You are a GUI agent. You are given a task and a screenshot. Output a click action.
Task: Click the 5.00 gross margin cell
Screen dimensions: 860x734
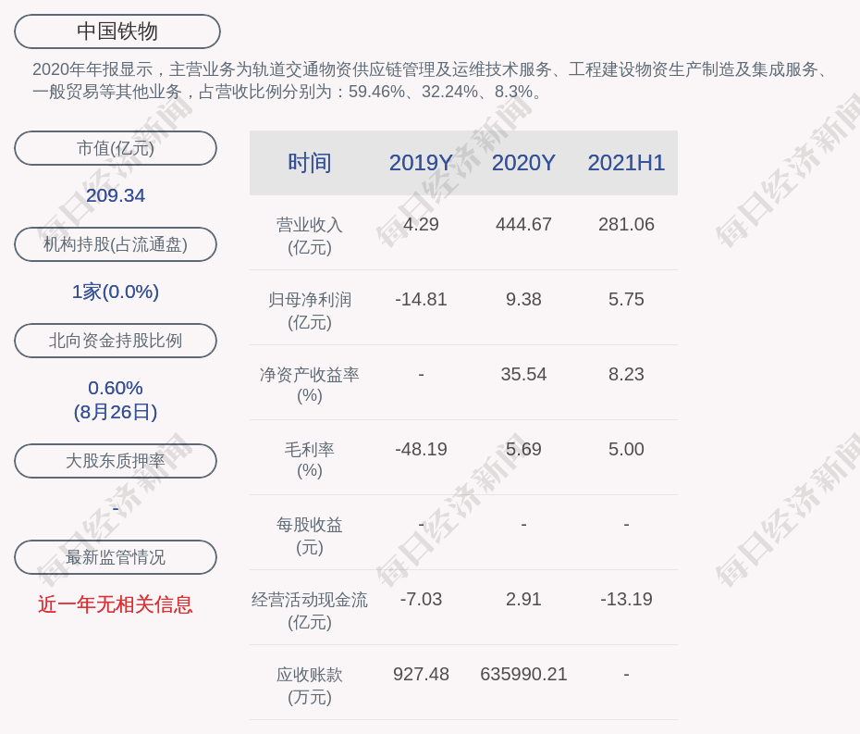626,450
